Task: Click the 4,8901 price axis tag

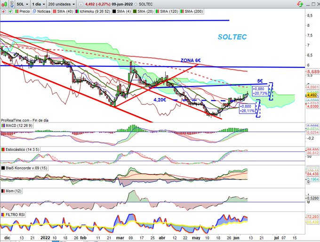Action: 312,87
